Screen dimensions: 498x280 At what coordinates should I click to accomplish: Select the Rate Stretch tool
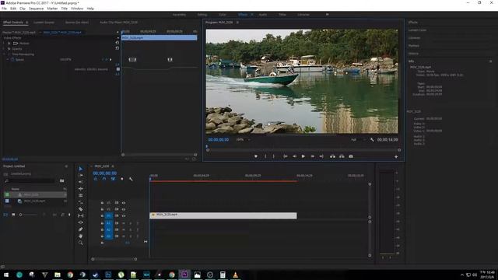[x=81, y=202]
